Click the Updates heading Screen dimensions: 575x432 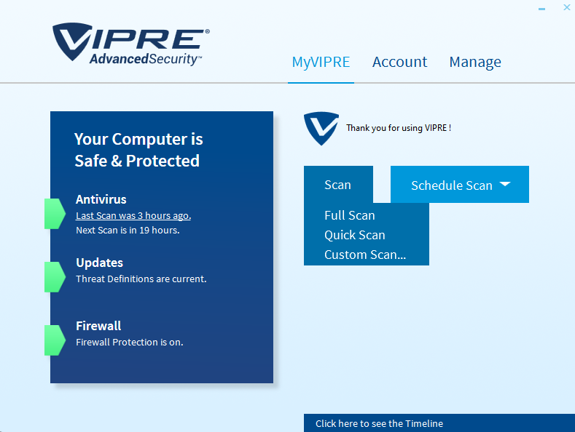pos(99,263)
